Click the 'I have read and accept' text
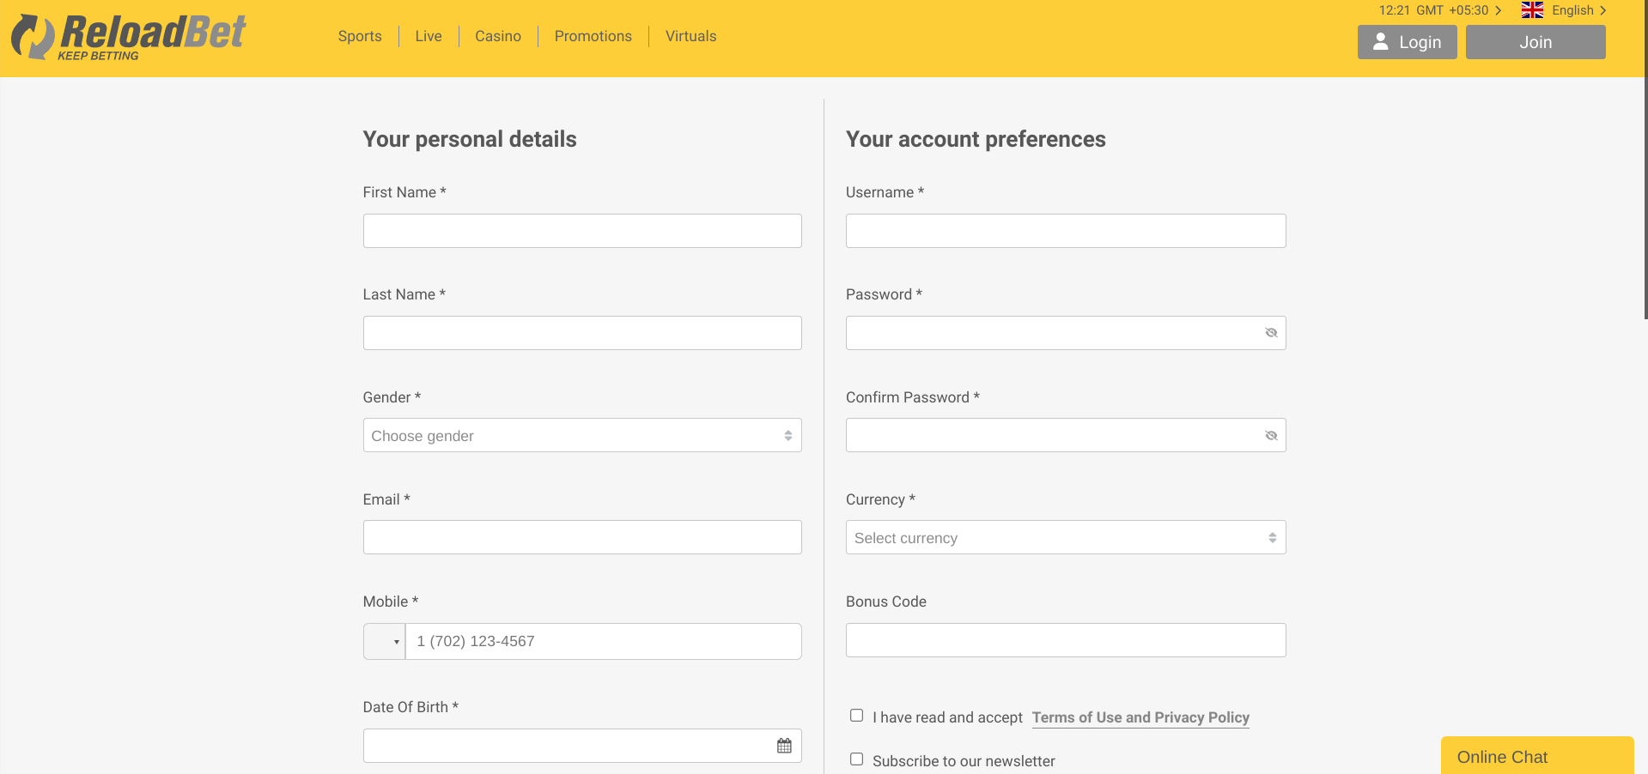The image size is (1648, 774). (947, 717)
